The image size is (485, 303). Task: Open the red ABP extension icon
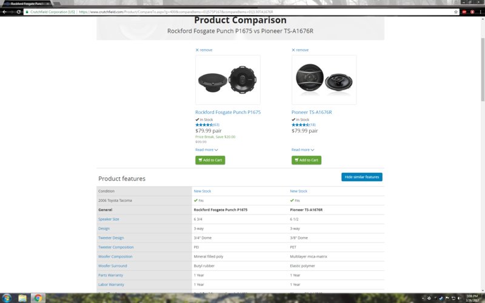(x=464, y=12)
